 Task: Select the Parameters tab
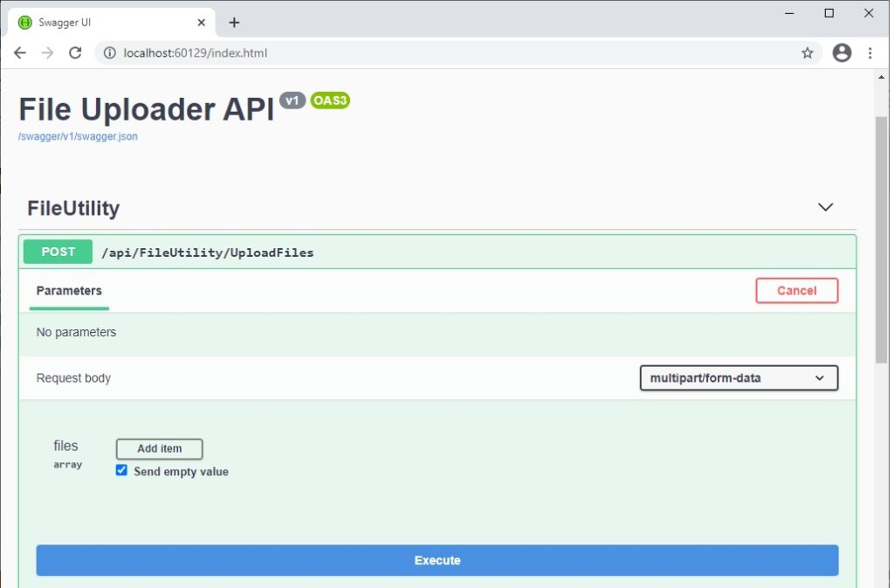69,291
